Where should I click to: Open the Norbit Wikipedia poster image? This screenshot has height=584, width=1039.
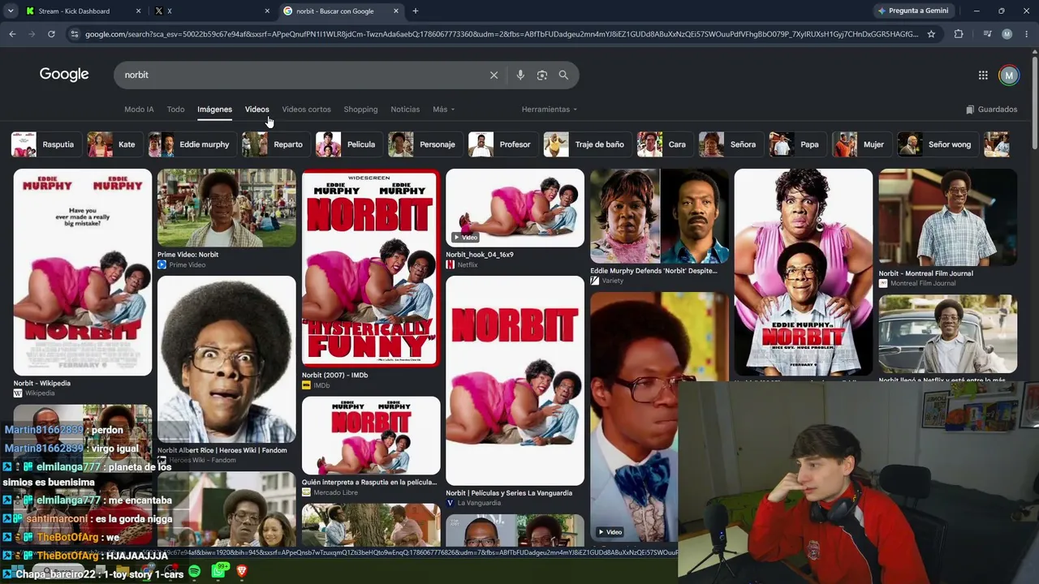82,272
